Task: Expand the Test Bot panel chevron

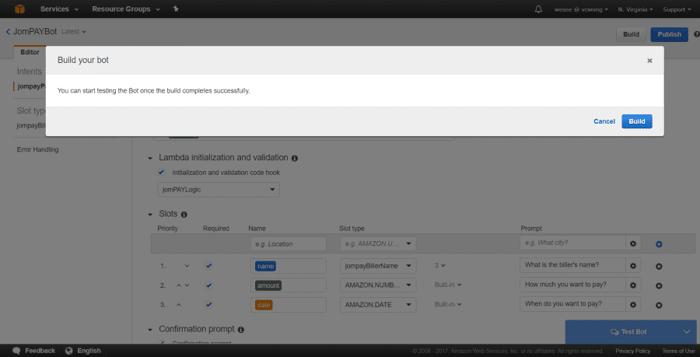Action: coord(687,332)
